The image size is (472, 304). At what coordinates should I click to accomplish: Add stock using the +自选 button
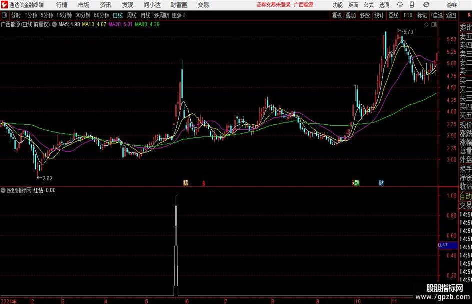(x=437, y=15)
